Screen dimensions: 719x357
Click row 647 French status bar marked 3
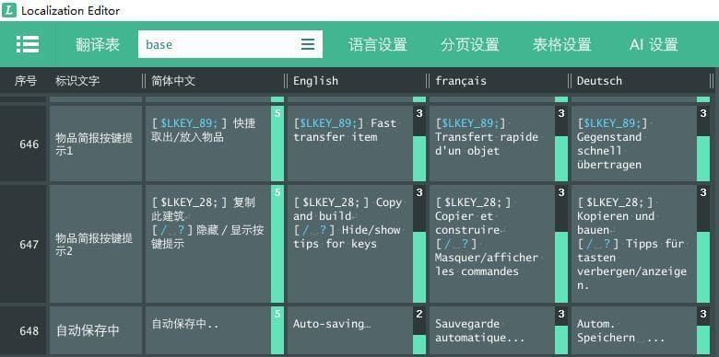coord(561,244)
